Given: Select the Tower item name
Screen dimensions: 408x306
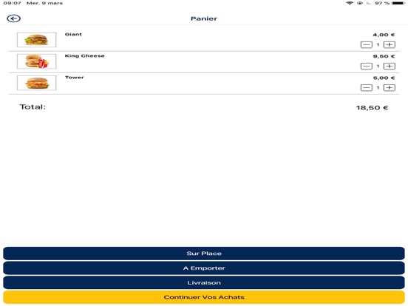Looking at the screenshot, I should click(x=75, y=78).
